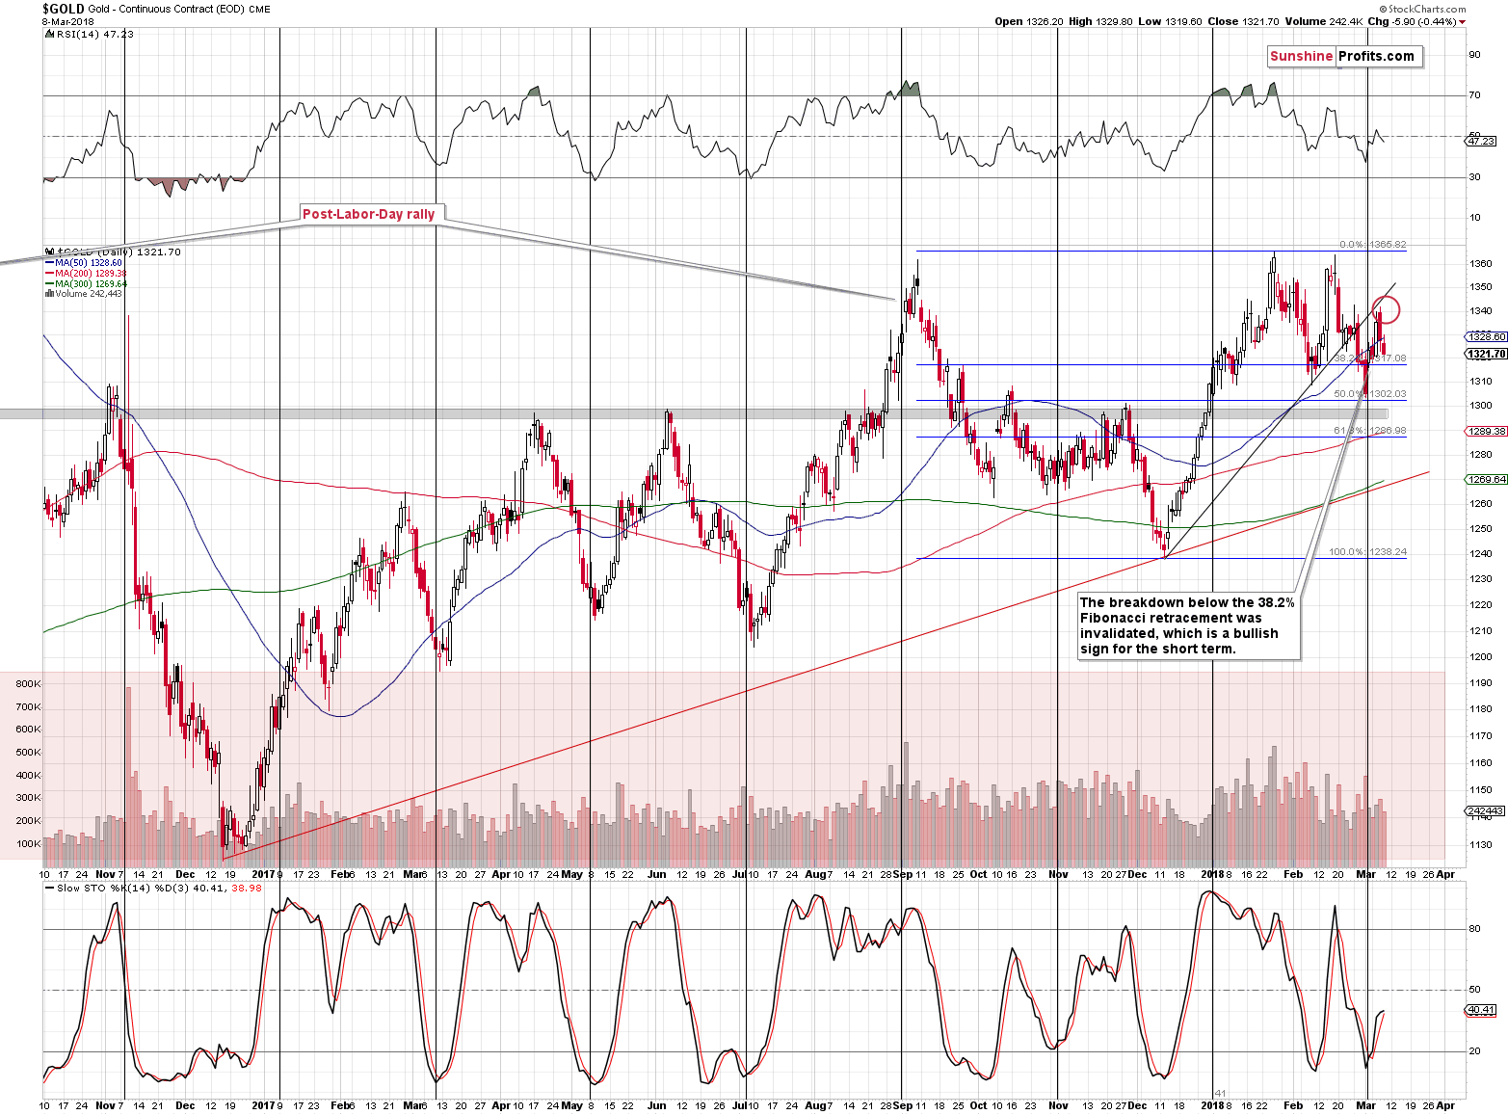Click the Chg -5.90 (-0.44%) value
1508x1115 pixels.
1412,21
